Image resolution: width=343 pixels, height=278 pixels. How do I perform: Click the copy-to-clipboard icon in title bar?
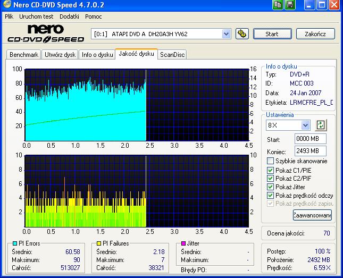(278, 5)
